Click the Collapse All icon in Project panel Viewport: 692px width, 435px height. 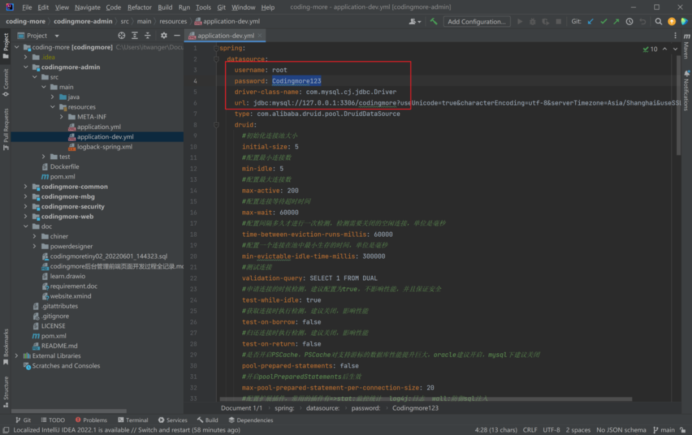point(147,35)
